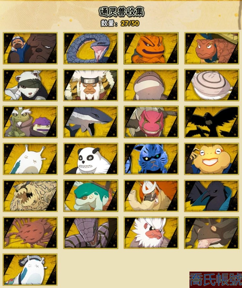The image size is (242, 288).
Task: Select the single crow with blue cloak card
Action: (x=212, y=196)
